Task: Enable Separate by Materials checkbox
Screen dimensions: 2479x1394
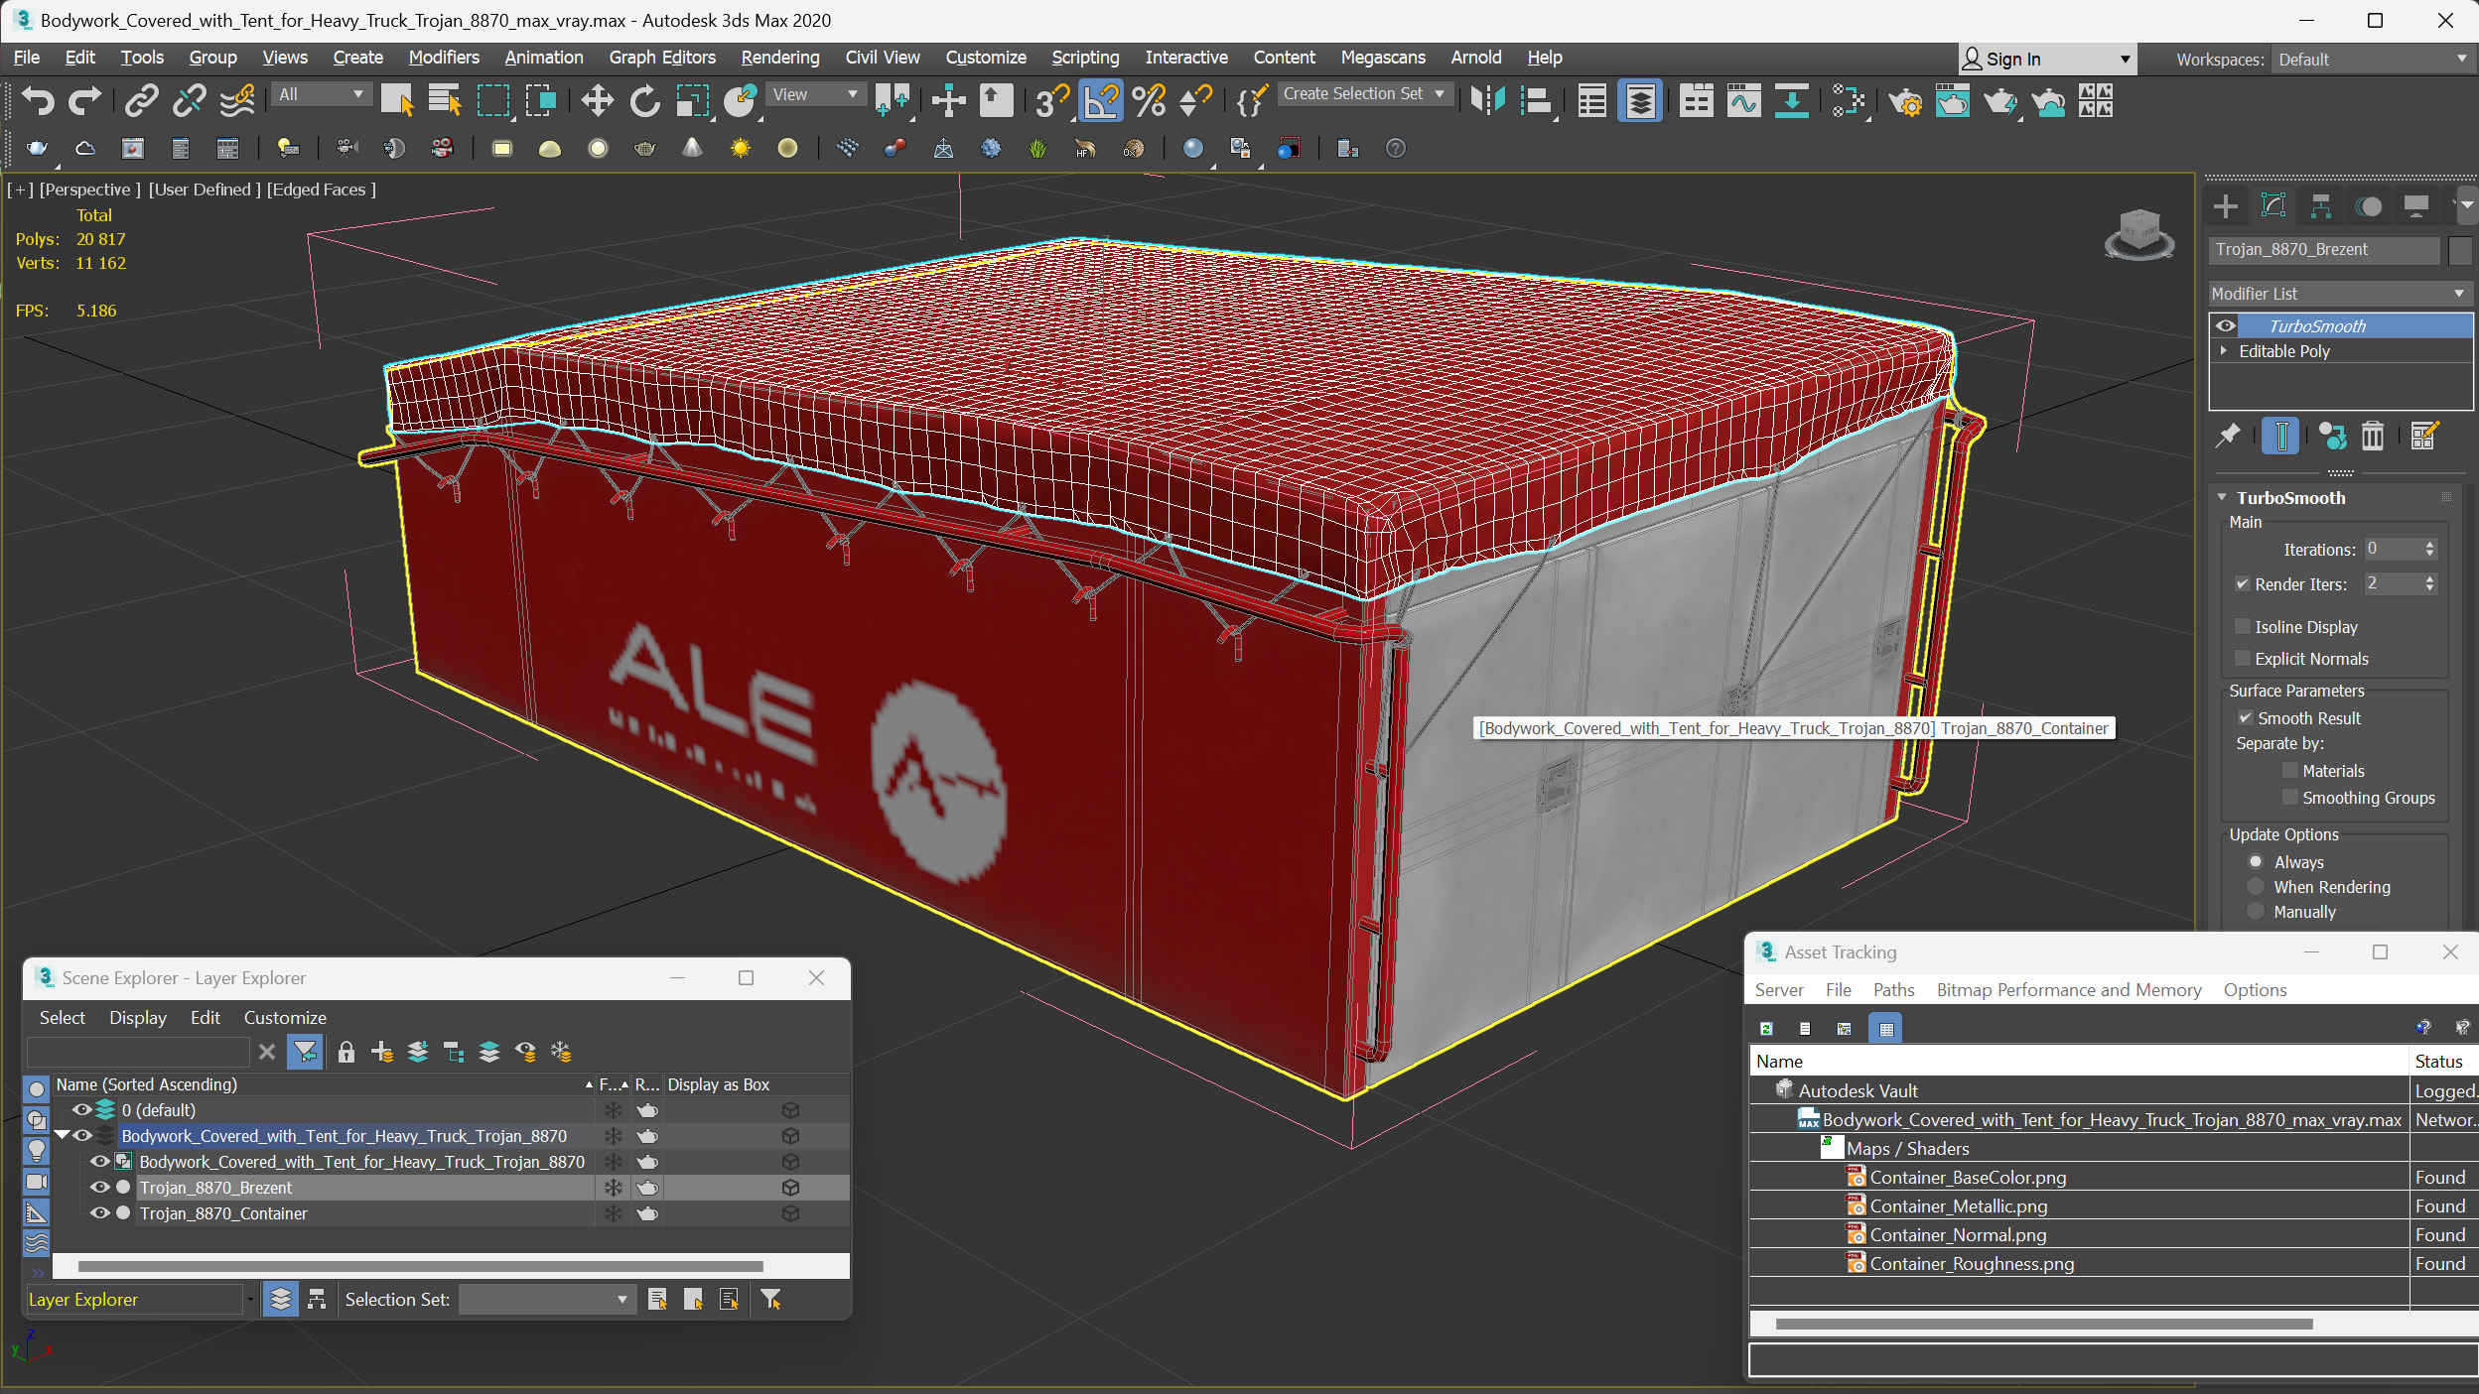Action: click(2289, 771)
